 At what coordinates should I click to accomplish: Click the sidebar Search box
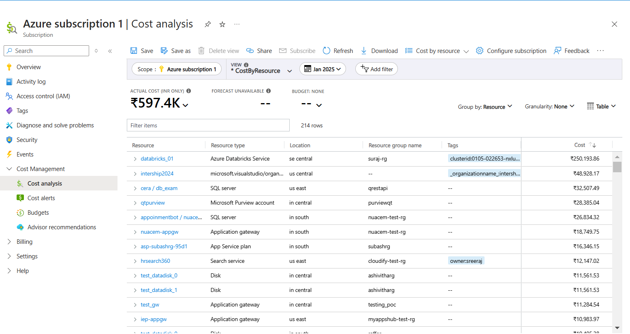(x=47, y=51)
